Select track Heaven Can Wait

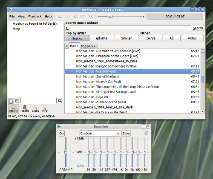[x=132, y=82]
